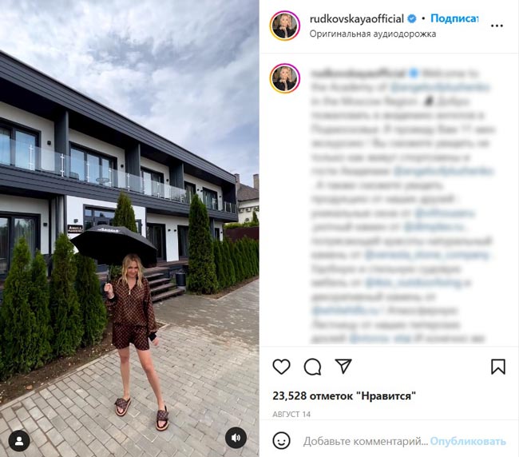Save post with bookmark icon
The height and width of the screenshot is (457, 519).
(498, 367)
